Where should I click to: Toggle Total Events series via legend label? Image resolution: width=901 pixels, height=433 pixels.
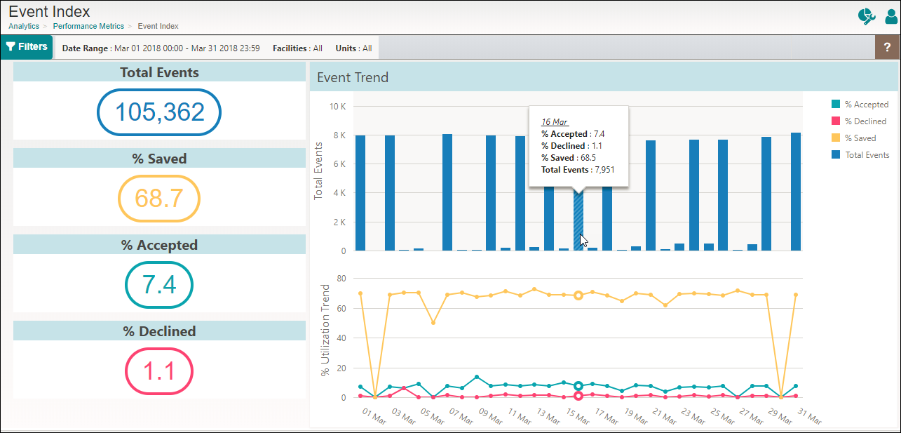(x=867, y=155)
